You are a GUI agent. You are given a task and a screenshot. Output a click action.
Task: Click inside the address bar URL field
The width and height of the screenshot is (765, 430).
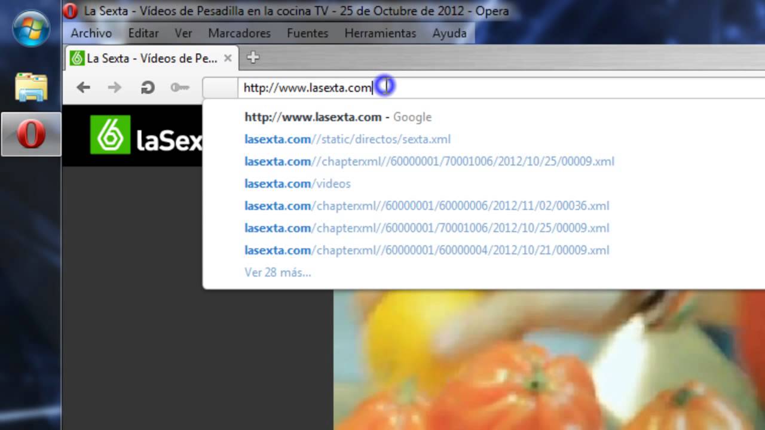pos(502,88)
